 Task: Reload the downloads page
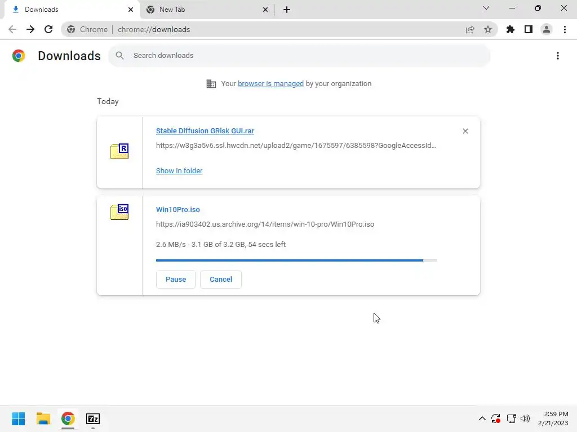(48, 29)
